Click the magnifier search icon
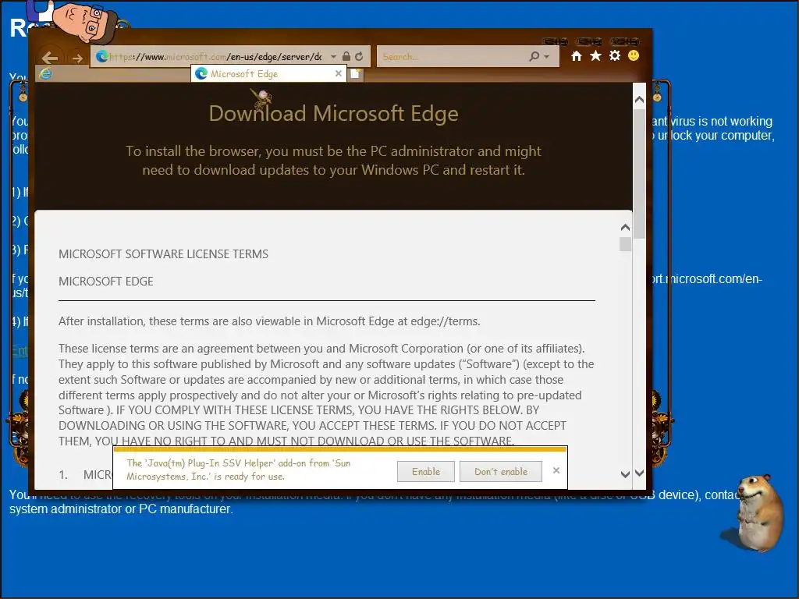This screenshot has height=599, width=799. 534,56
